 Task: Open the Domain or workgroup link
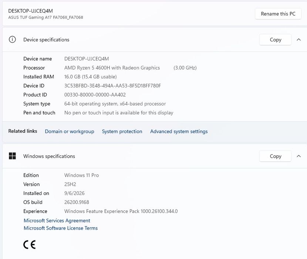(70, 131)
